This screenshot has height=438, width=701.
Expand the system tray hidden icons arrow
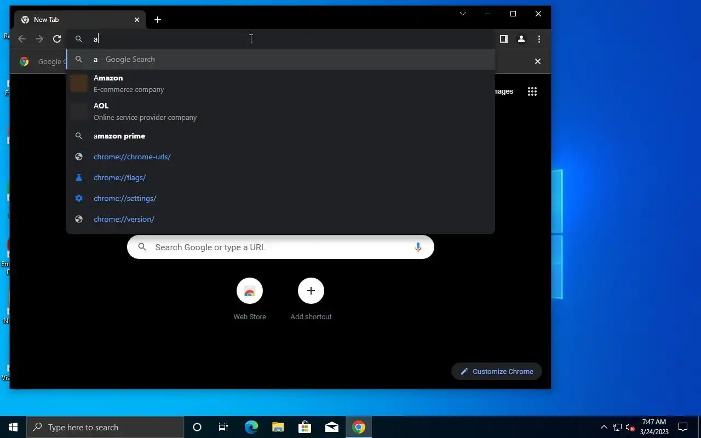click(604, 427)
